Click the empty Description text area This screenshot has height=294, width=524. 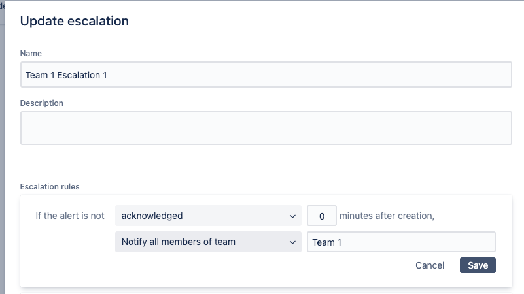266,127
